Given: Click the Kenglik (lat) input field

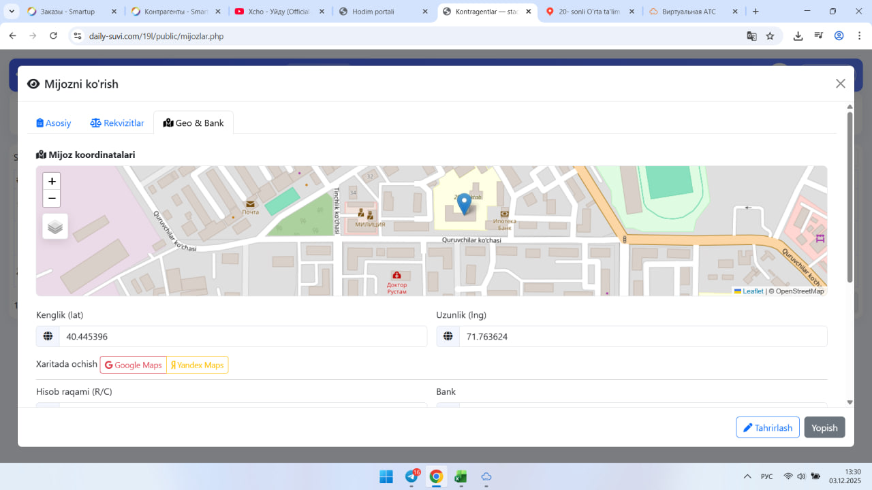Looking at the screenshot, I should 243,336.
